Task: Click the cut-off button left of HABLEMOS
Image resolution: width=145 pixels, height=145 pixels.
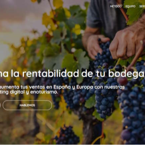Action: (0, 105)
